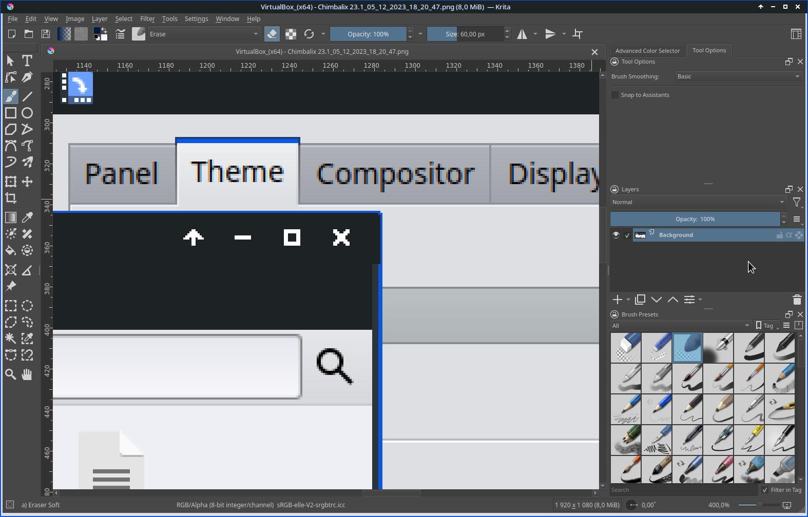808x517 pixels.
Task: Enable Snap to Assistants checkbox
Action: [x=615, y=95]
